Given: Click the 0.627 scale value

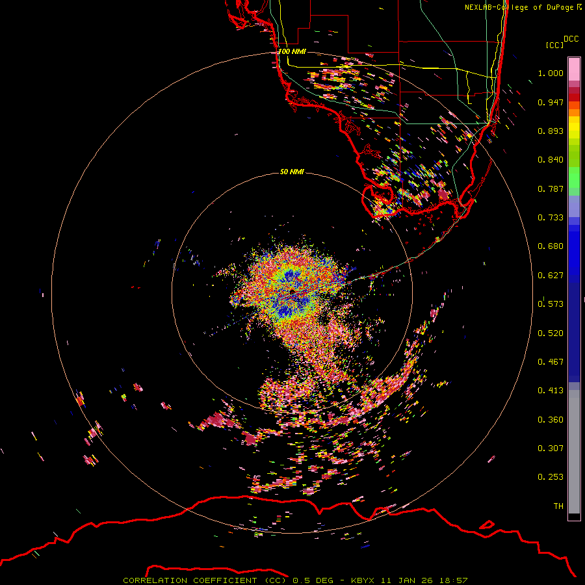Looking at the screenshot, I should (551, 276).
